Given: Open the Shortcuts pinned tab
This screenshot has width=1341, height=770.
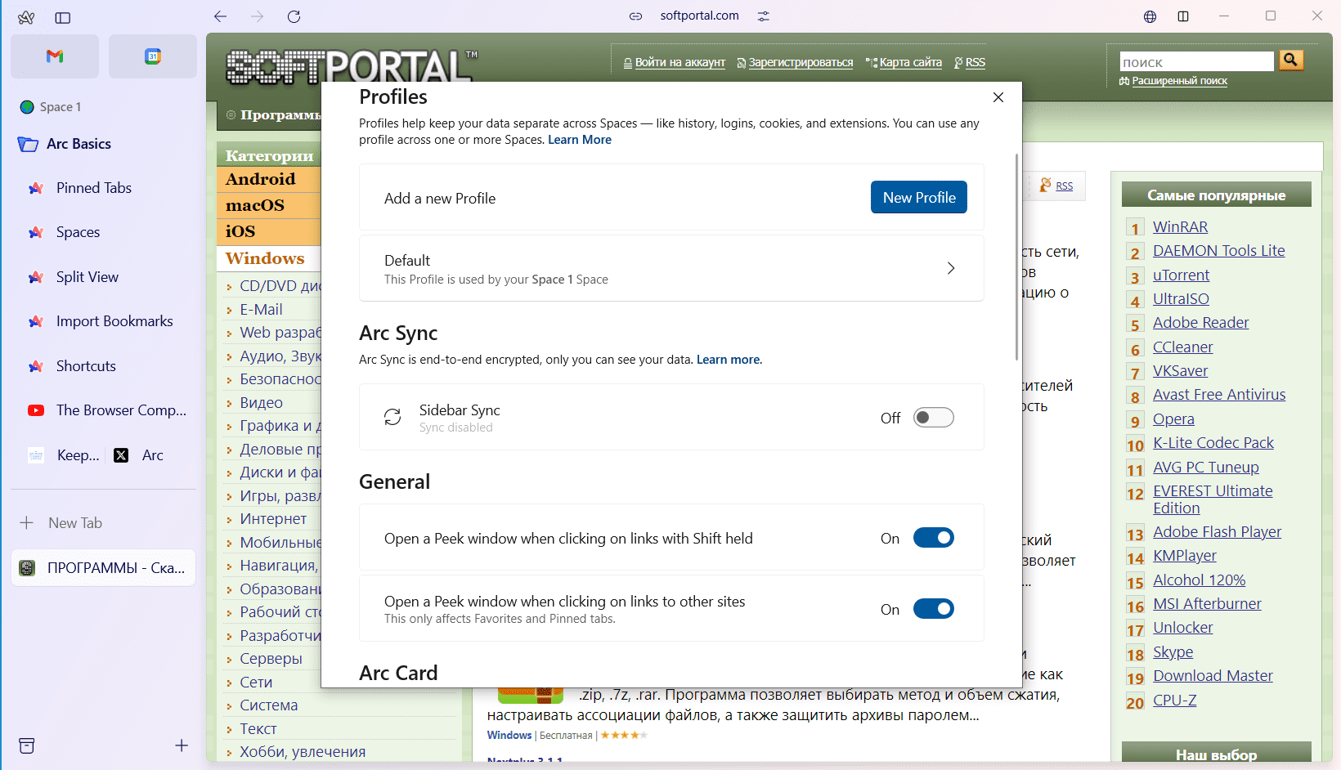Looking at the screenshot, I should pyautogui.click(x=104, y=366).
